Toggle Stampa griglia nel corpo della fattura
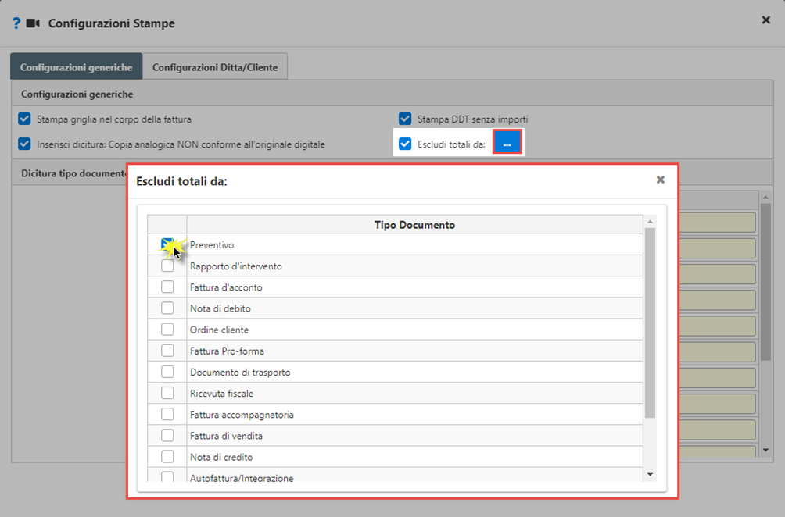Image resolution: width=785 pixels, height=517 pixels. [24, 119]
